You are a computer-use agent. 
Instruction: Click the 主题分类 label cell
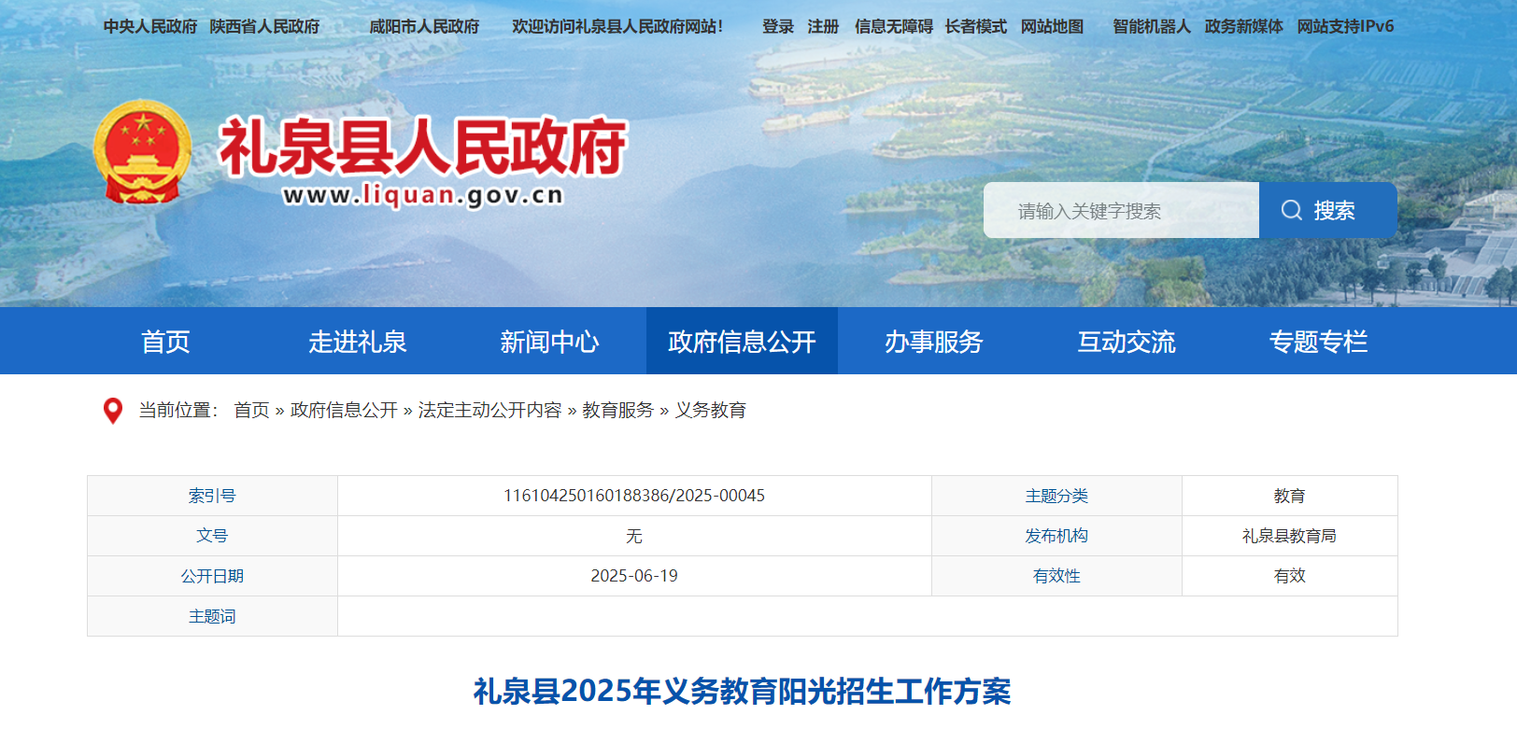pos(1056,496)
